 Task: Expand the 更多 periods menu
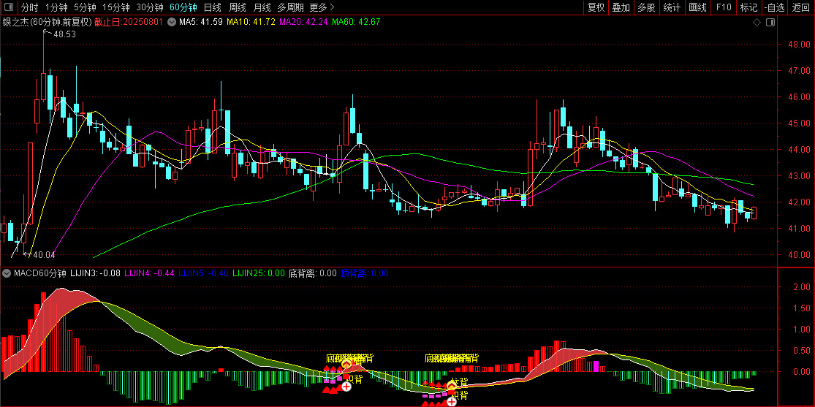[322, 7]
